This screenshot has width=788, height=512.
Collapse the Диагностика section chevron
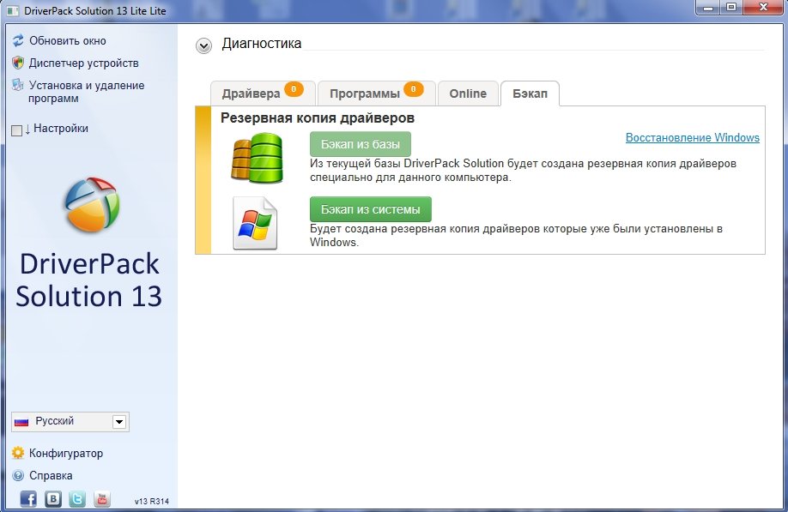203,45
